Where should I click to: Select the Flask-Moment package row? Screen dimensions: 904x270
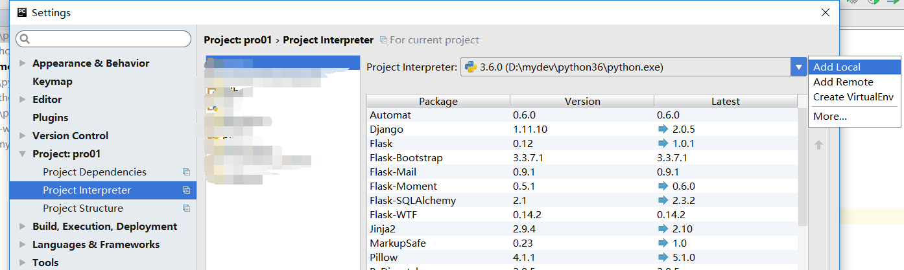tap(582, 186)
